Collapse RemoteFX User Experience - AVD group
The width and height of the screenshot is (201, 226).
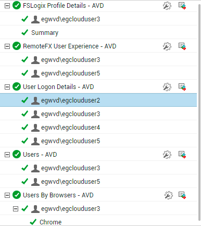[7, 46]
